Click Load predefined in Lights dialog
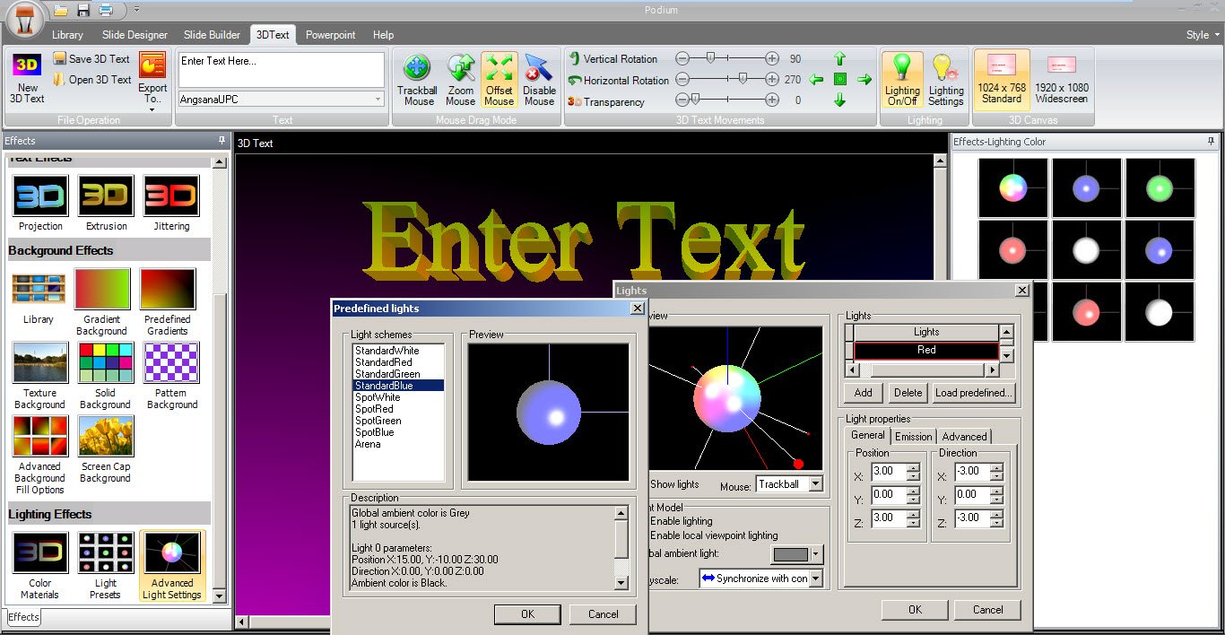Screen dimensions: 1225x635 [x=973, y=393]
